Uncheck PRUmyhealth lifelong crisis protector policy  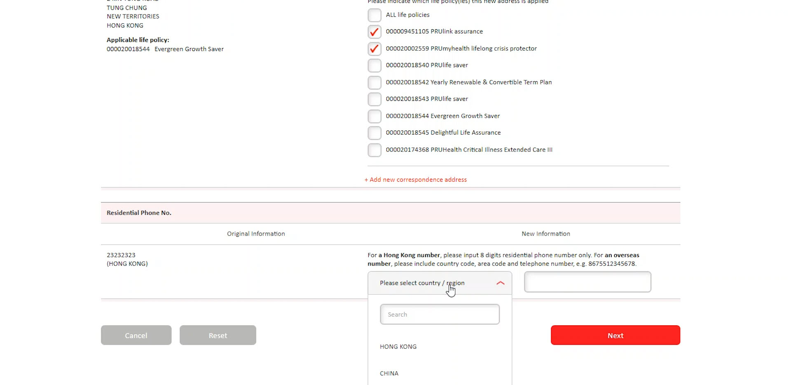click(x=374, y=49)
